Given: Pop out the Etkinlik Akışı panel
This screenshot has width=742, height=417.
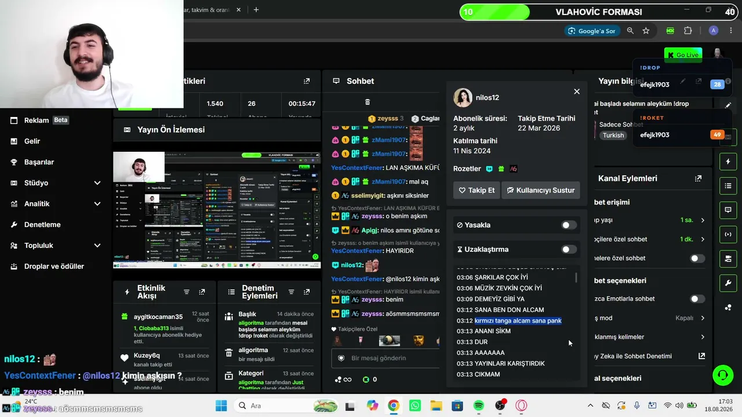Looking at the screenshot, I should pyautogui.click(x=202, y=292).
